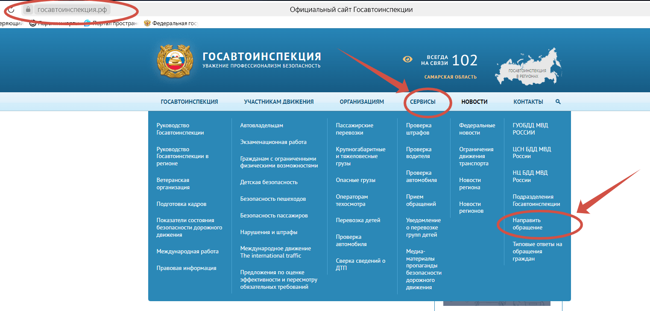Open the ГОСАВТОИНСПЕКЦИЯ menu tab

click(189, 102)
